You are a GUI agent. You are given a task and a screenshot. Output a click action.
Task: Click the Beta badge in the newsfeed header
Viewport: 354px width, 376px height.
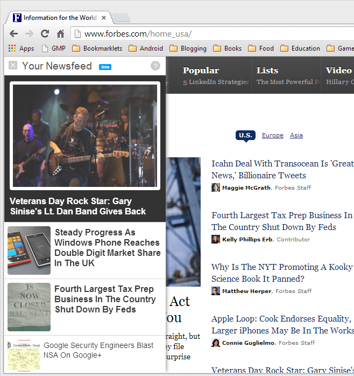coord(105,67)
